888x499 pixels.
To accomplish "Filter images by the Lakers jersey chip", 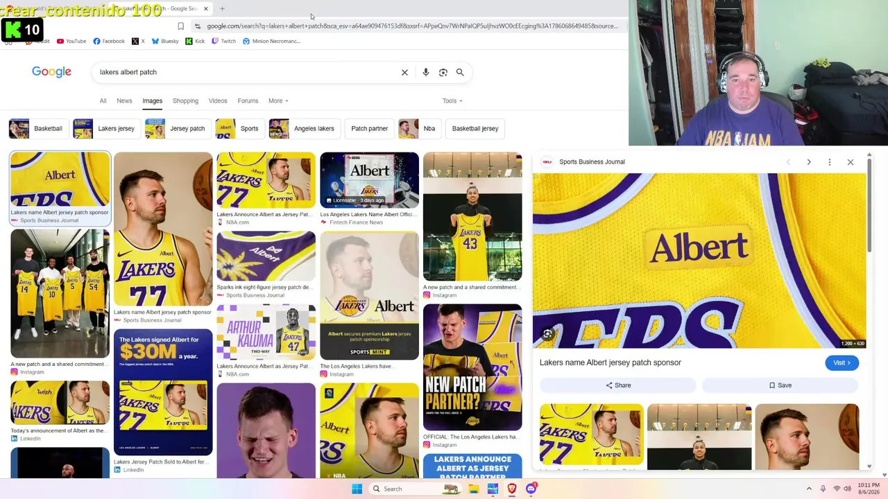I will pyautogui.click(x=107, y=128).
